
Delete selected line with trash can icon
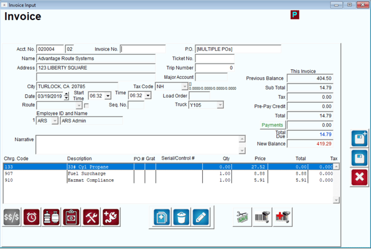[181, 217]
